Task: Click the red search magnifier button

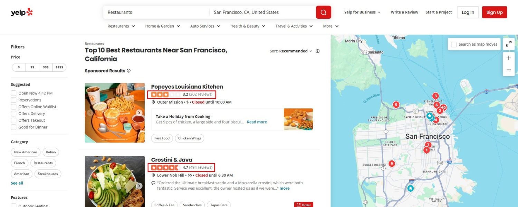Action: click(323, 12)
